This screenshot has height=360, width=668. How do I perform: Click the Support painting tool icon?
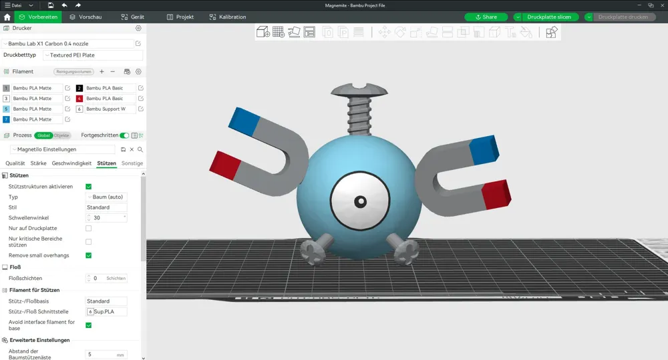point(479,32)
